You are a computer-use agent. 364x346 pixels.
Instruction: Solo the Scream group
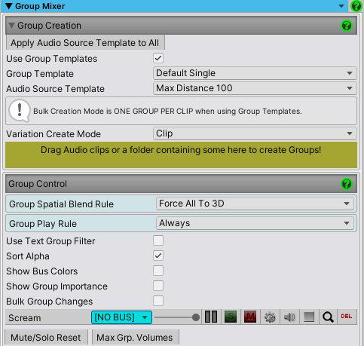(231, 317)
